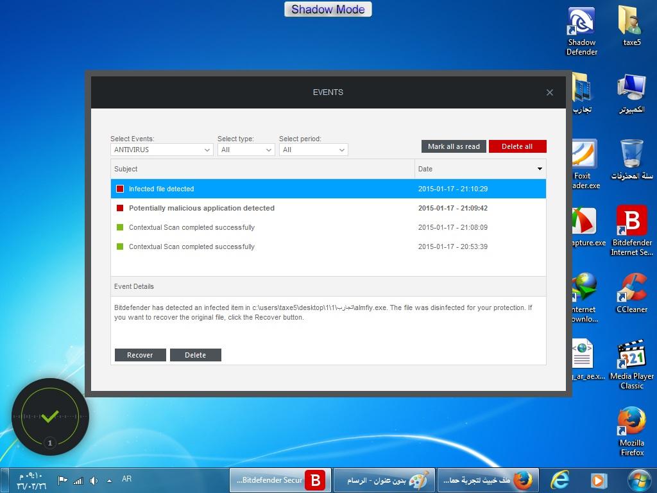This screenshot has height=493, width=657.
Task: Select "Potentially malicious application detected" event
Action: click(328, 208)
